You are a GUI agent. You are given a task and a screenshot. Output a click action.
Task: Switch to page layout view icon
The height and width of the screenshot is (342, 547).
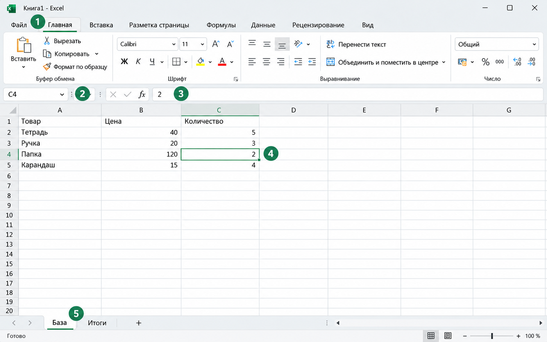coord(448,336)
